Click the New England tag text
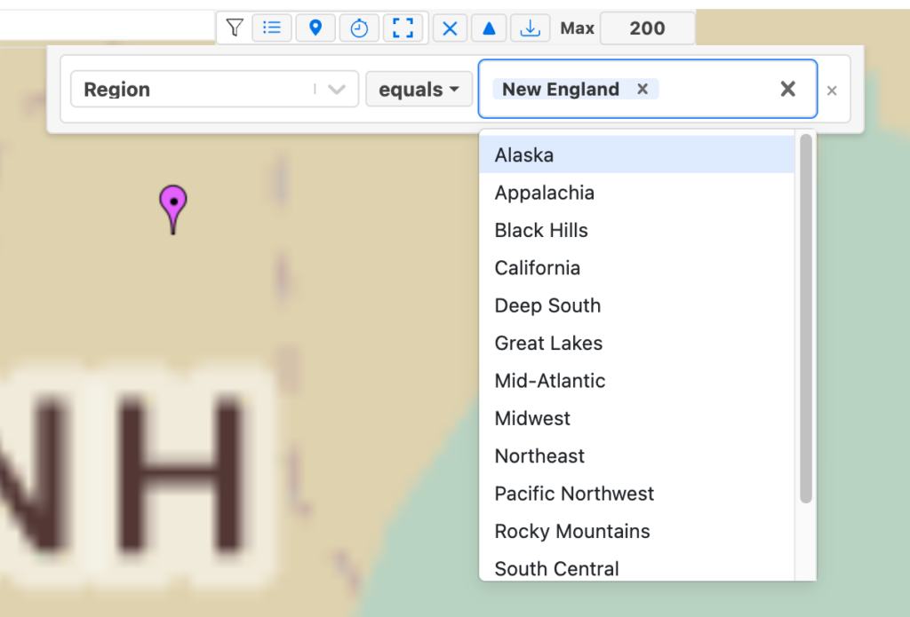Image resolution: width=910 pixels, height=617 pixels. coord(561,89)
